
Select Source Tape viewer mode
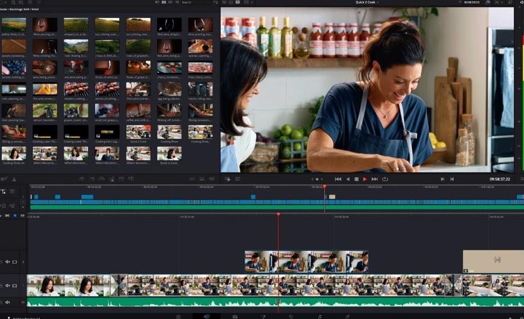tap(231, 2)
